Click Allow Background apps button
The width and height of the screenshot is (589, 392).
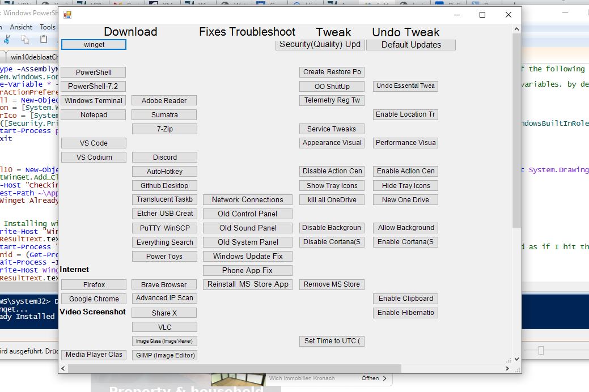[x=405, y=228]
